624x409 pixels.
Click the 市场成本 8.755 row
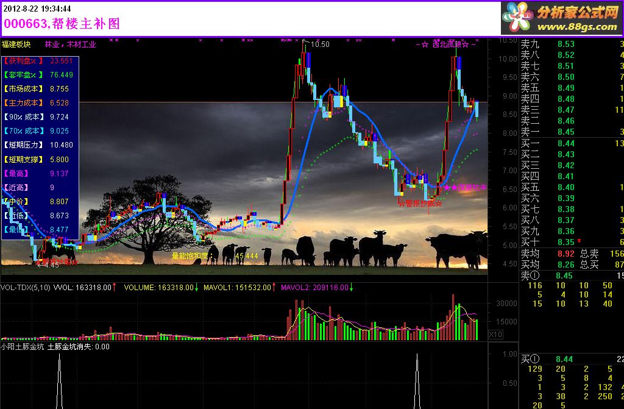(x=36, y=89)
